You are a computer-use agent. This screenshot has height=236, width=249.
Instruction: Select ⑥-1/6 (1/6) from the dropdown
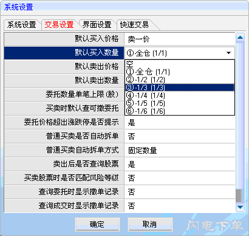pos(180,111)
